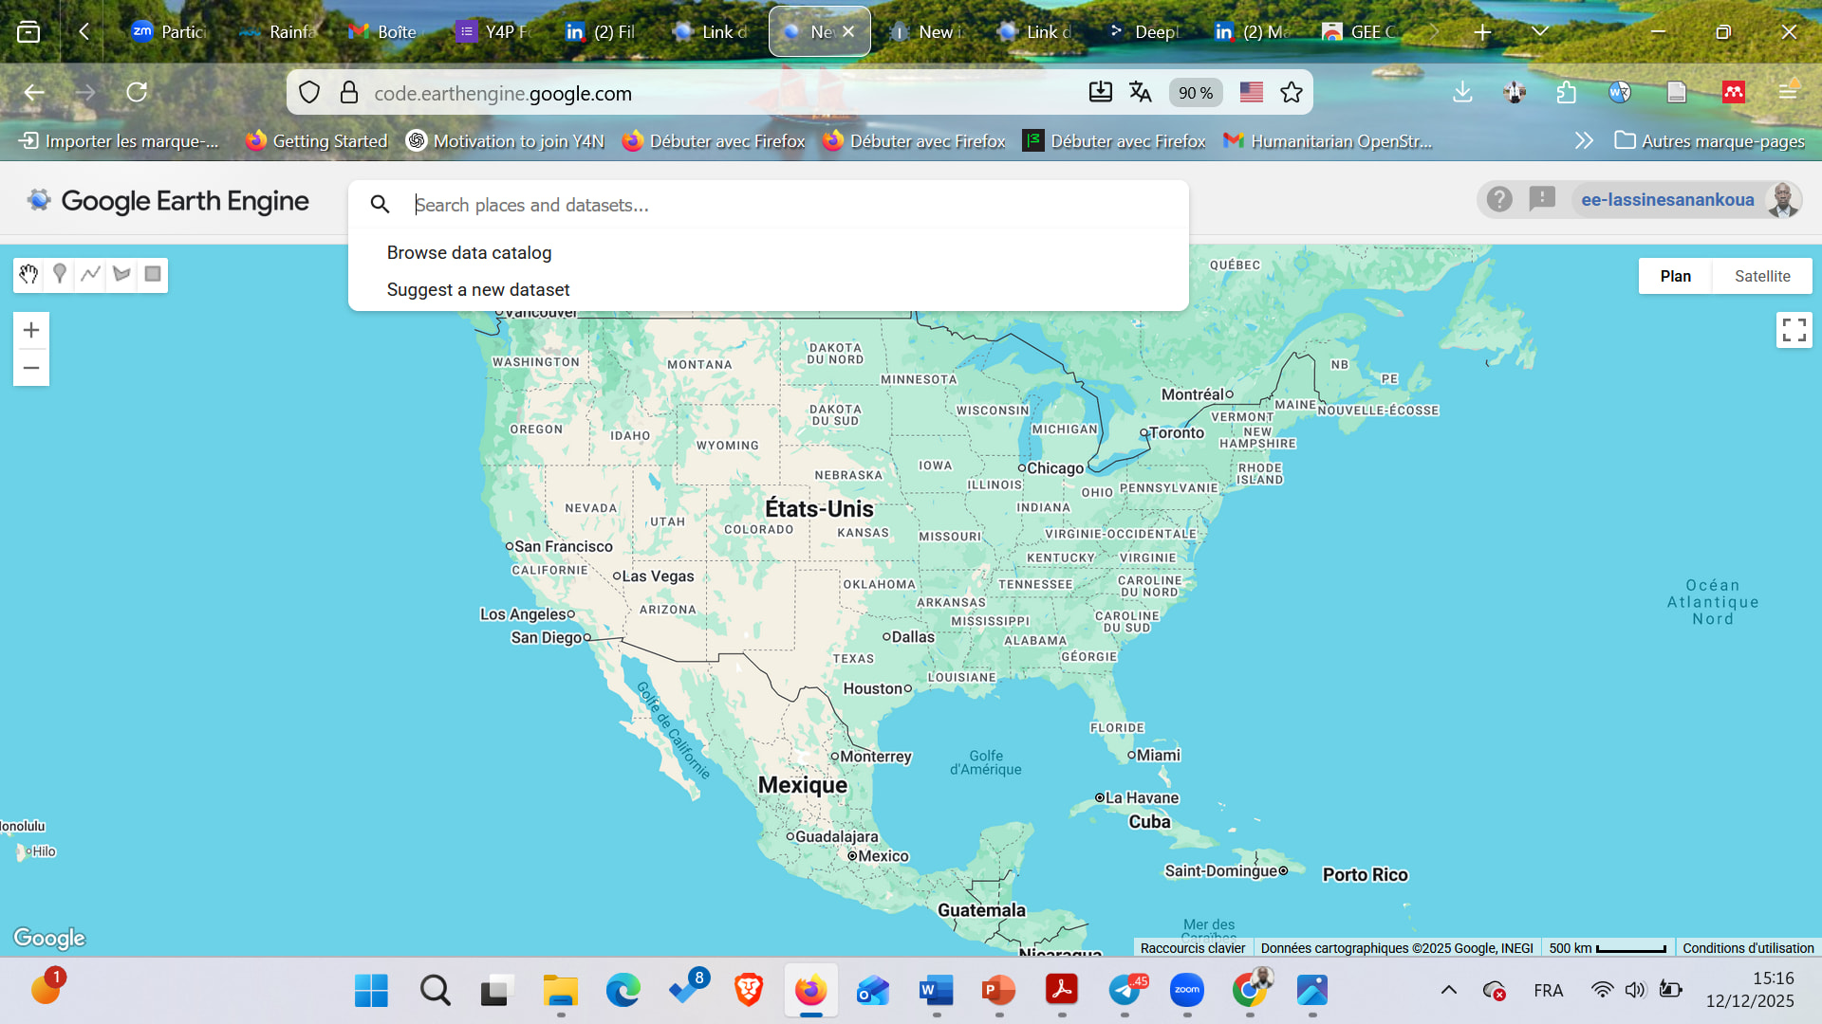The height and width of the screenshot is (1024, 1822).
Task: Select the draw line tool
Action: tap(91, 275)
